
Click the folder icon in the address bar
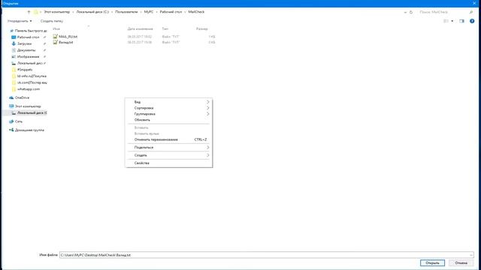[36, 12]
